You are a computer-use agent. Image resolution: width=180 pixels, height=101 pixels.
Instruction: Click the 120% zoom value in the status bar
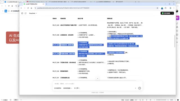pos(172,100)
